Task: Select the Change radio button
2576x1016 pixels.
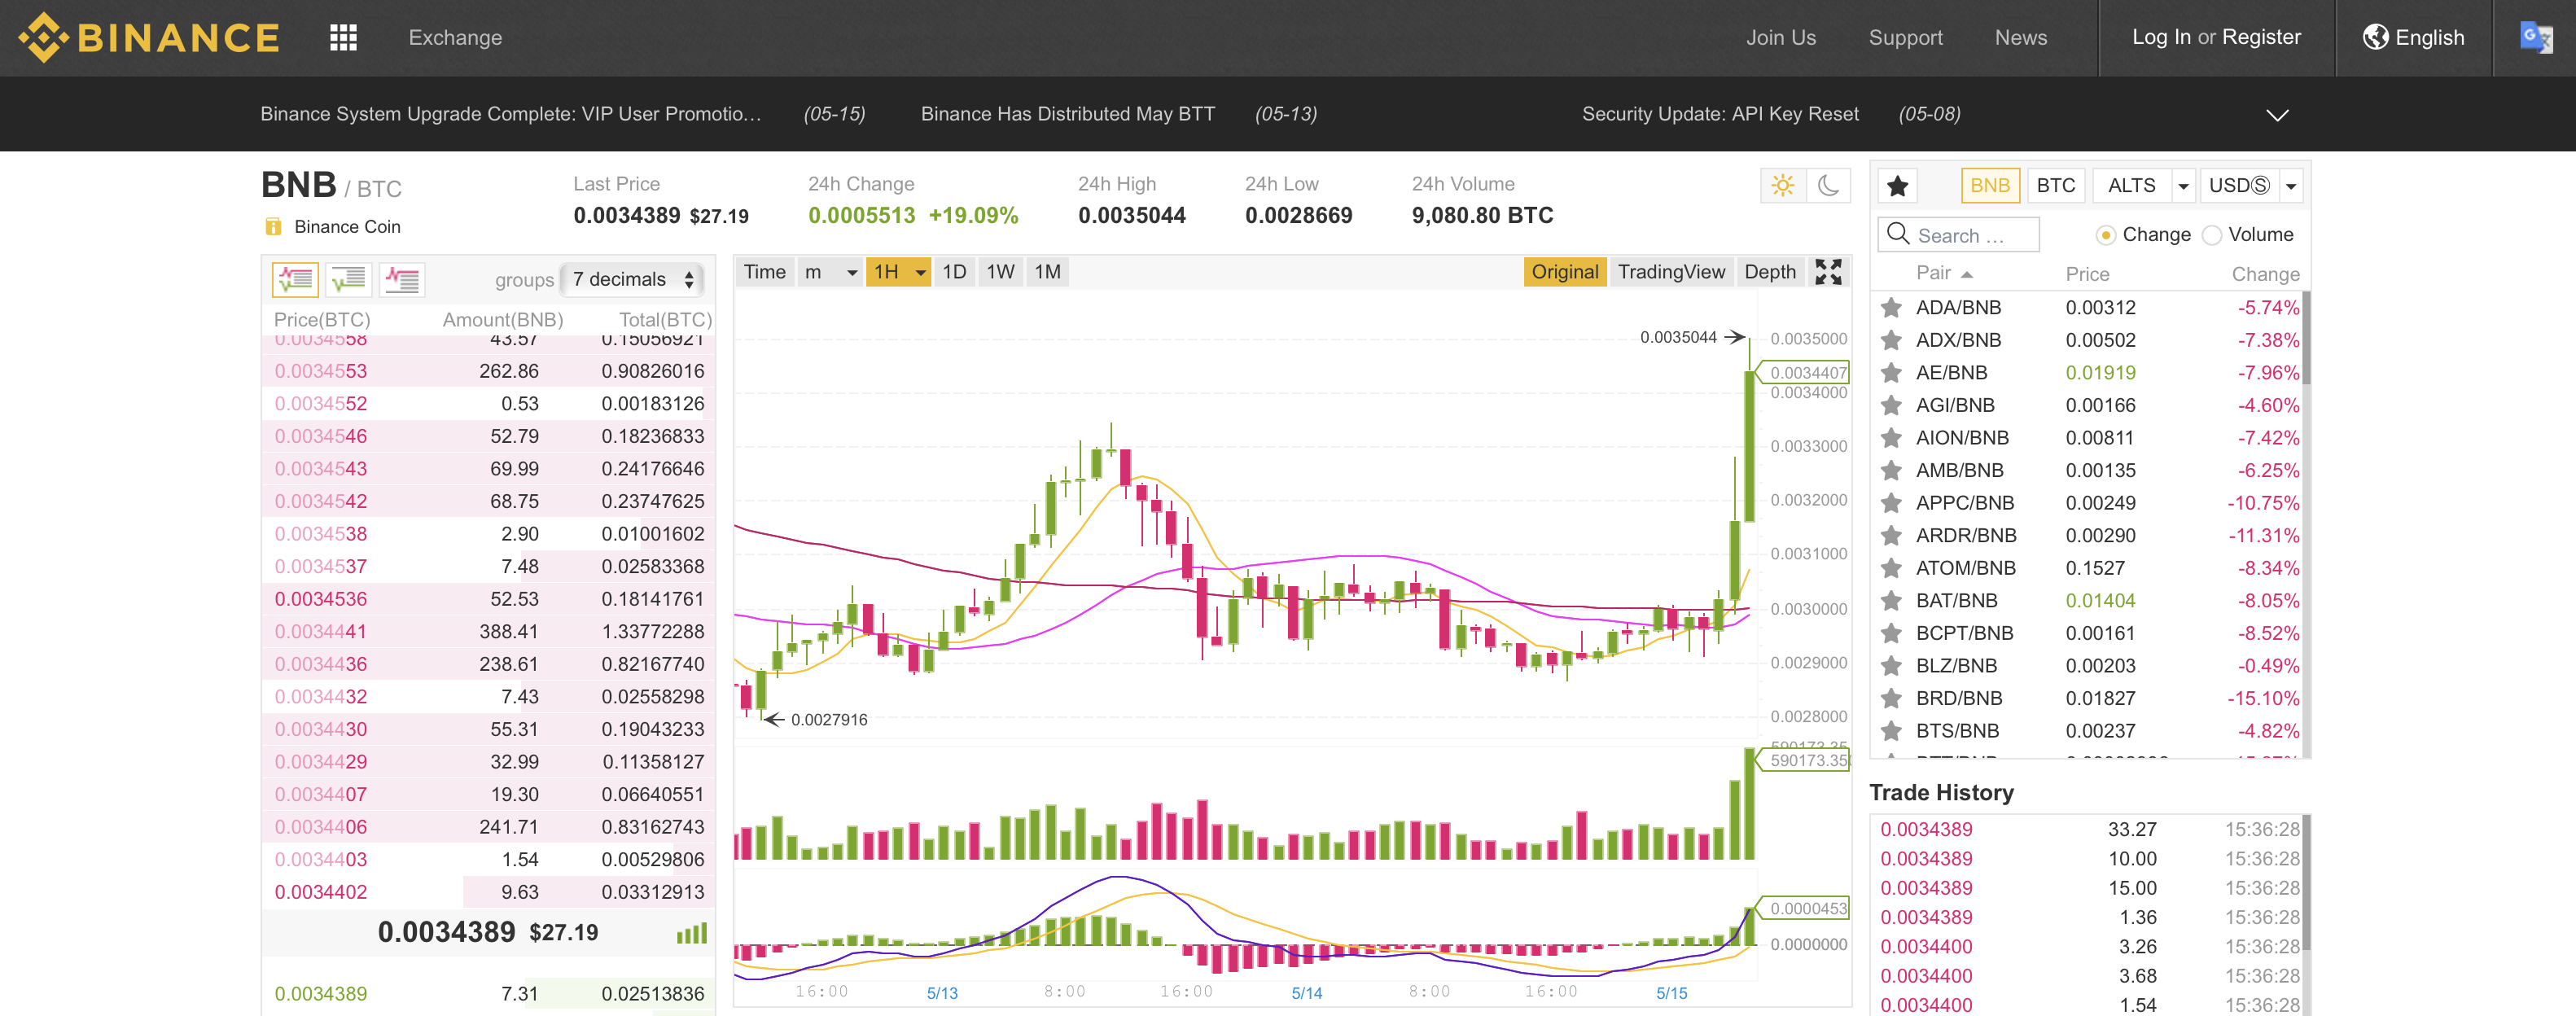Action: coord(2105,235)
